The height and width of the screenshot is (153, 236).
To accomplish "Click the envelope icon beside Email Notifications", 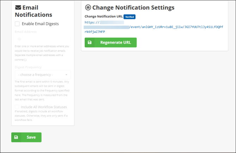I will click(18, 7).
